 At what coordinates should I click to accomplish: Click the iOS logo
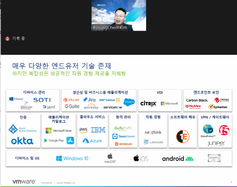[141, 158]
